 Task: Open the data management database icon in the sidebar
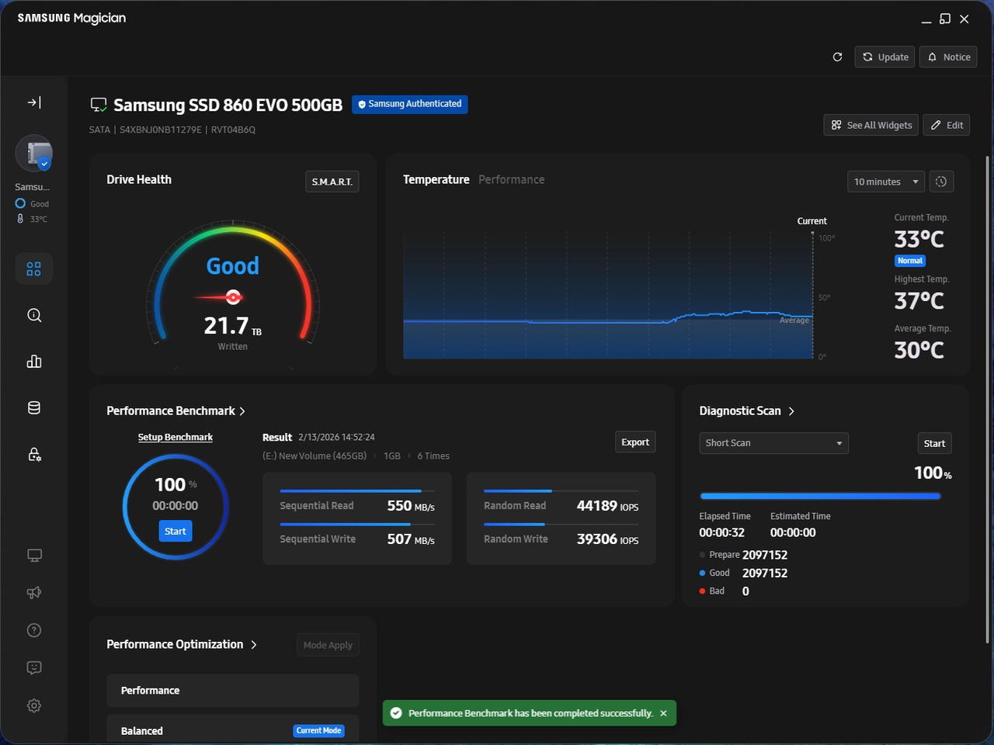pos(34,408)
